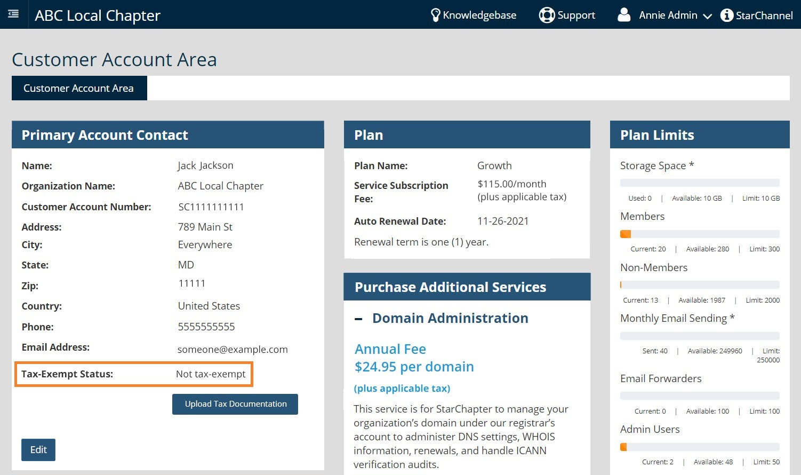Click the Edit button
The height and width of the screenshot is (475, 801).
click(38, 450)
